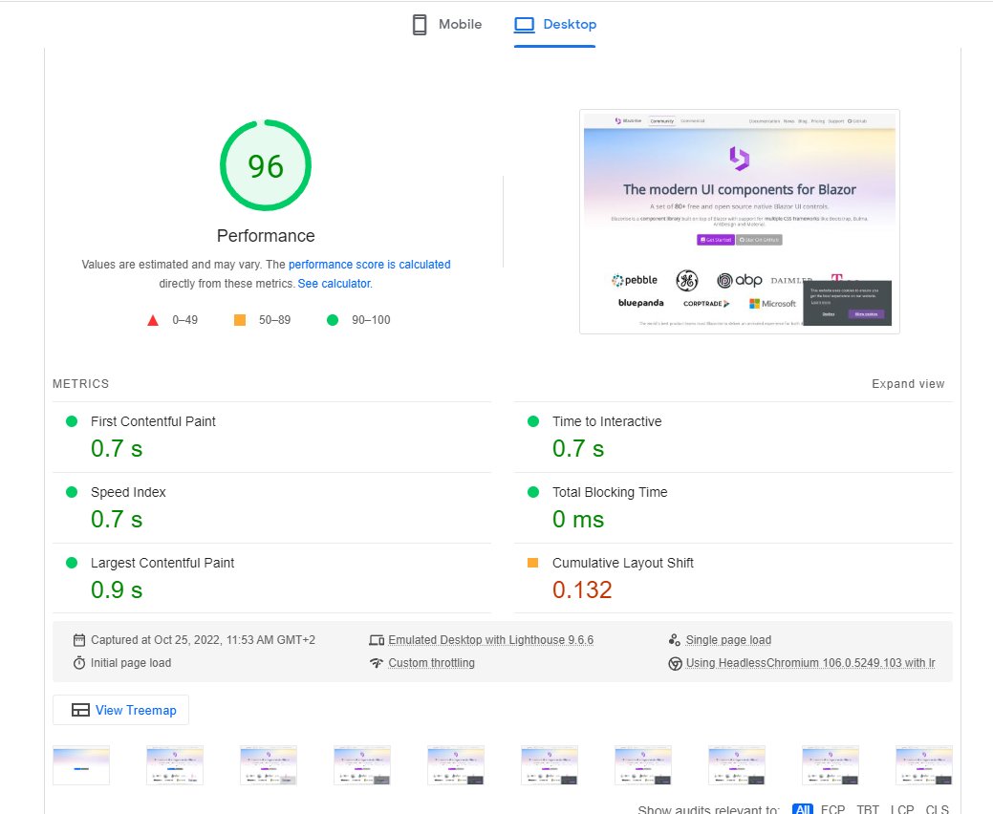The height and width of the screenshot is (814, 993).
Task: Click the HeadlessChromium browser icon
Action: 677,662
